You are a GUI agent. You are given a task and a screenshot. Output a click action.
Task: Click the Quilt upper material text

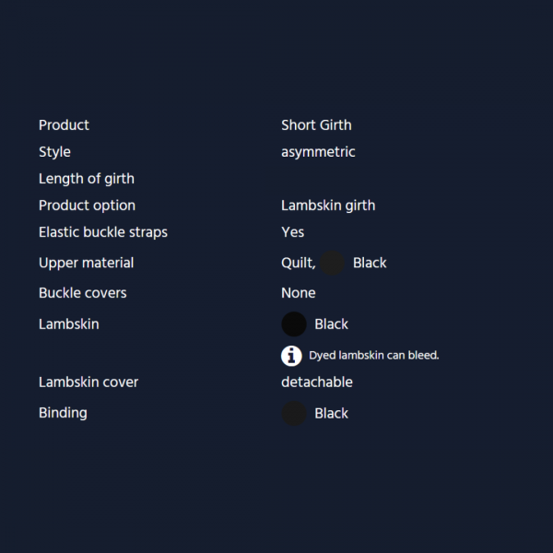[x=299, y=263]
